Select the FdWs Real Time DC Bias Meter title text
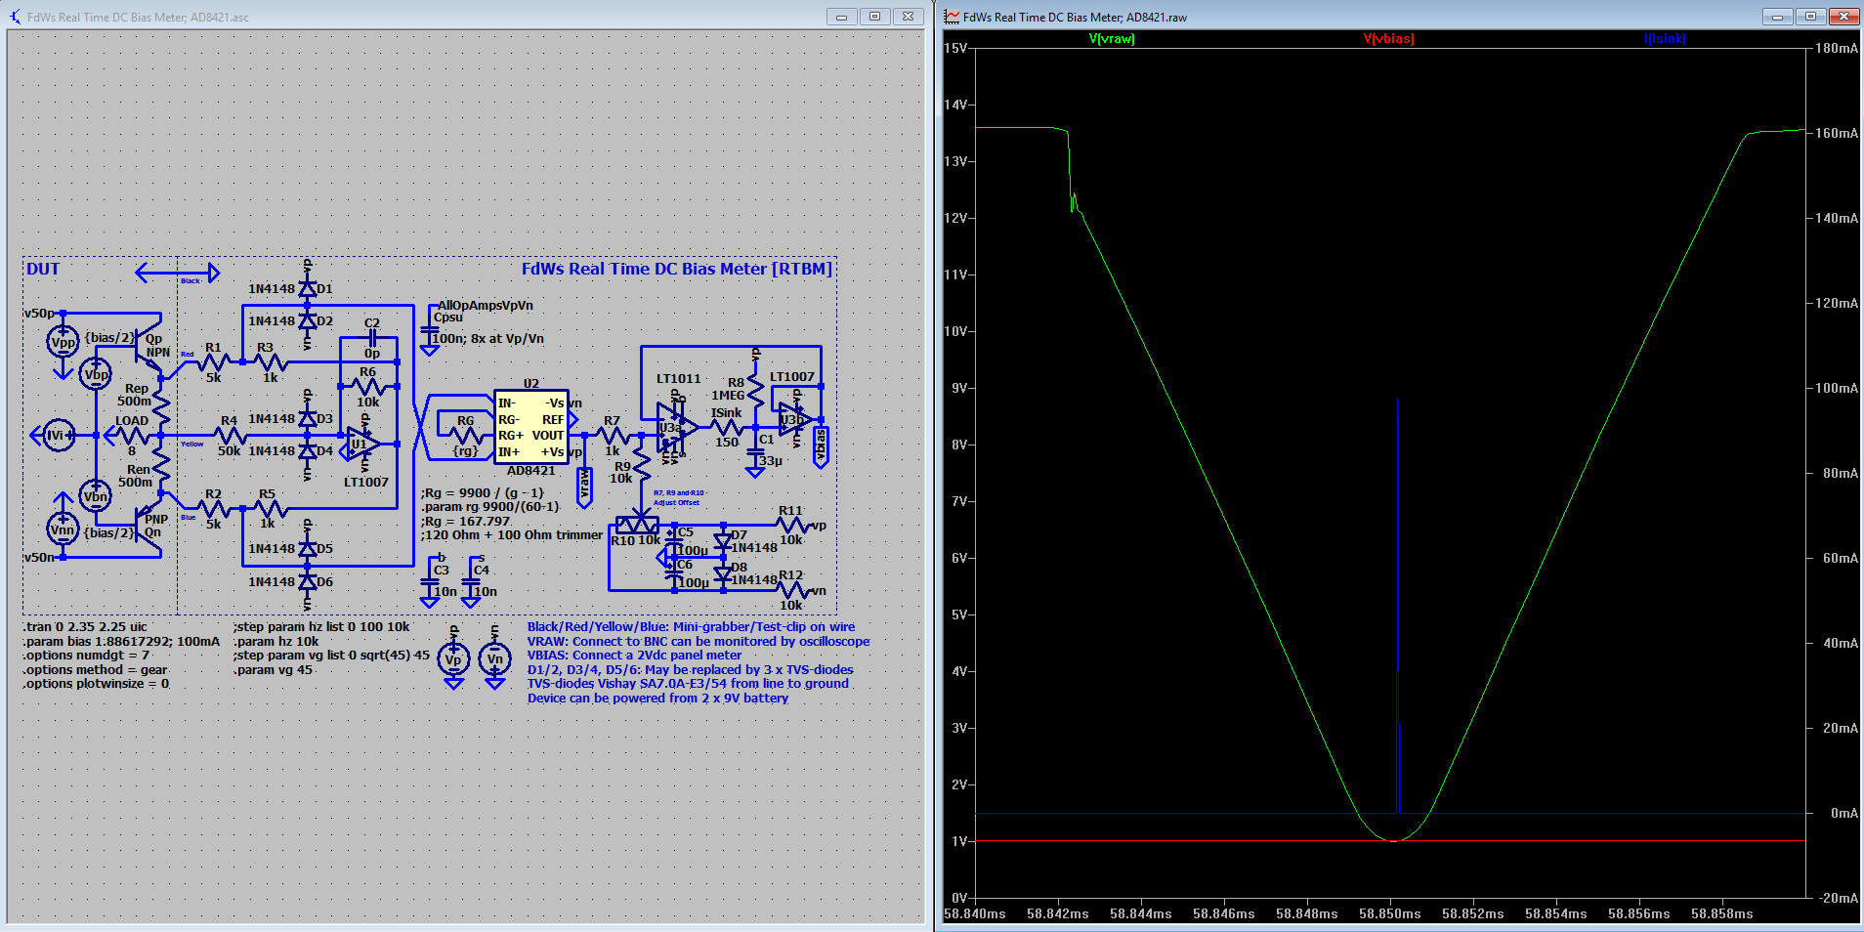This screenshot has width=1864, height=932. tap(677, 269)
